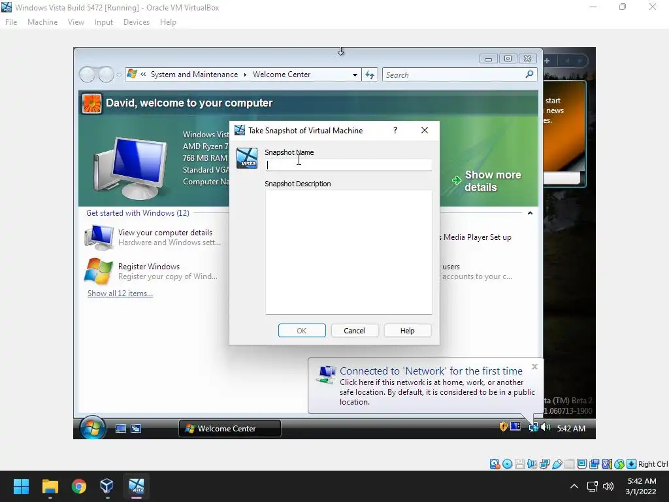The image size is (669, 502).
Task: Click OK in the snapshot dialog
Action: [302, 330]
